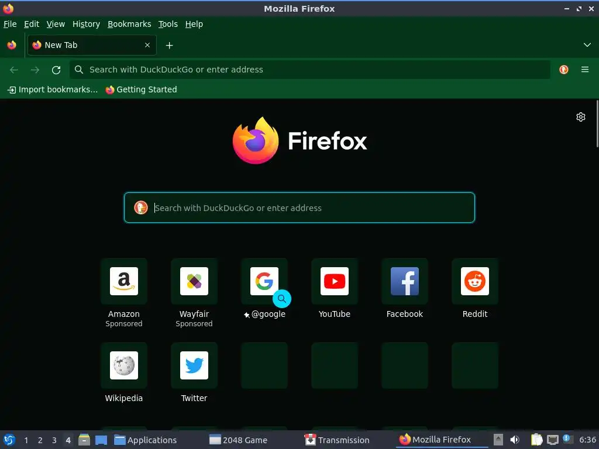The width and height of the screenshot is (599, 449).
Task: Click the search magnifier icon in address bar
Action: point(79,70)
